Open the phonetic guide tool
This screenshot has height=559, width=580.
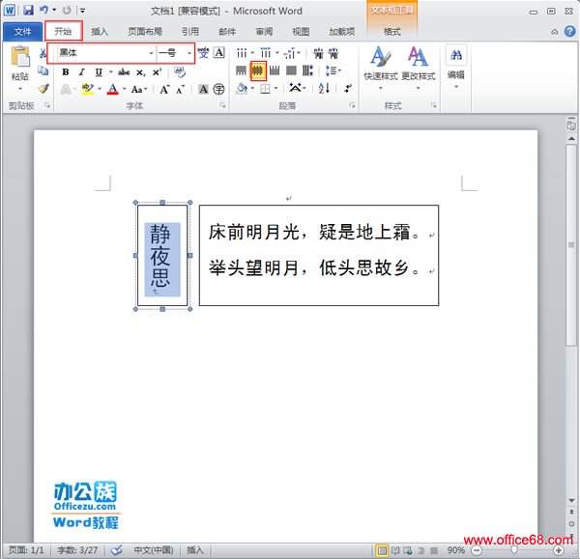coord(203,53)
